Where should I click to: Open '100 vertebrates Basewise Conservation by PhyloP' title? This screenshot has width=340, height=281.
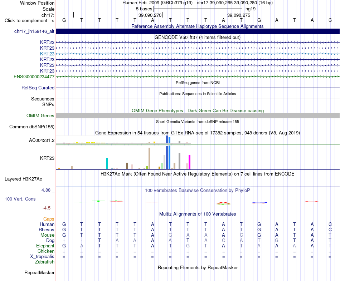coord(197,191)
